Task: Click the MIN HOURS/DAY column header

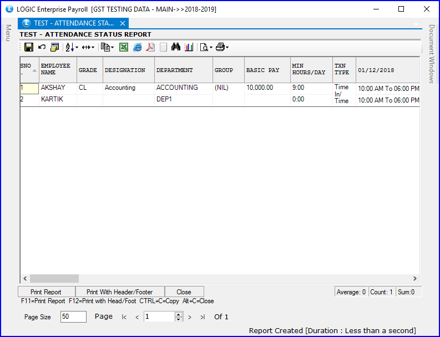Action: (311, 70)
